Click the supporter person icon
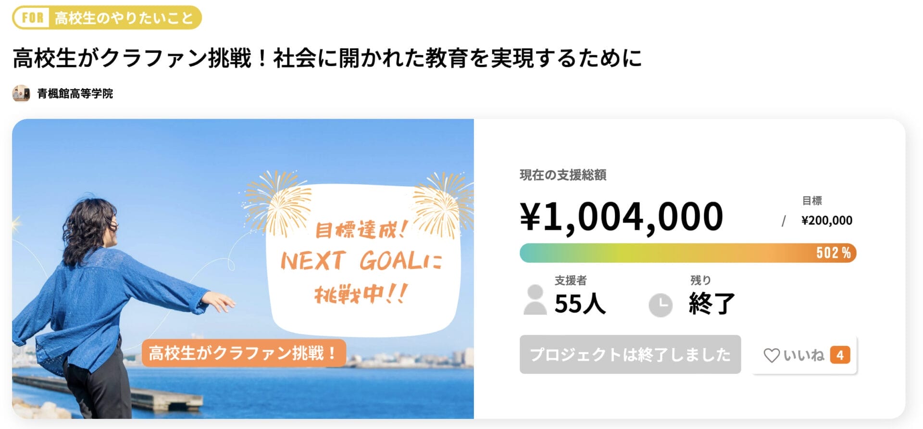The width and height of the screenshot is (923, 429). click(535, 298)
